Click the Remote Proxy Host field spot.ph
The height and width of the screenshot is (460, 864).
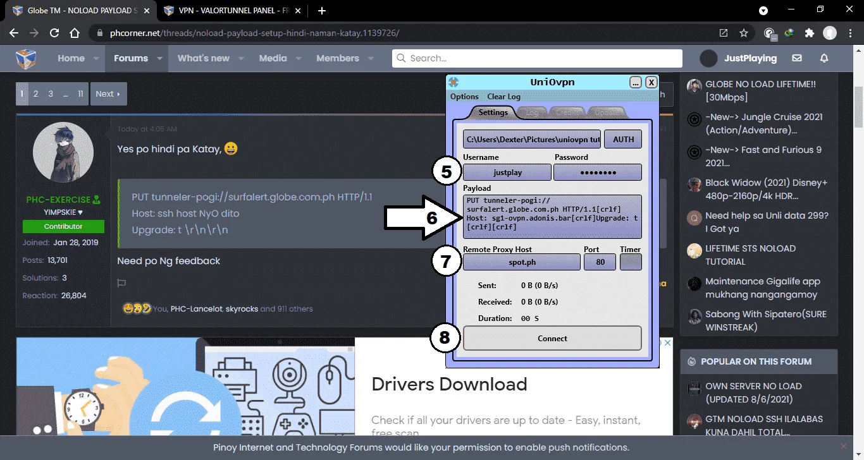522,262
